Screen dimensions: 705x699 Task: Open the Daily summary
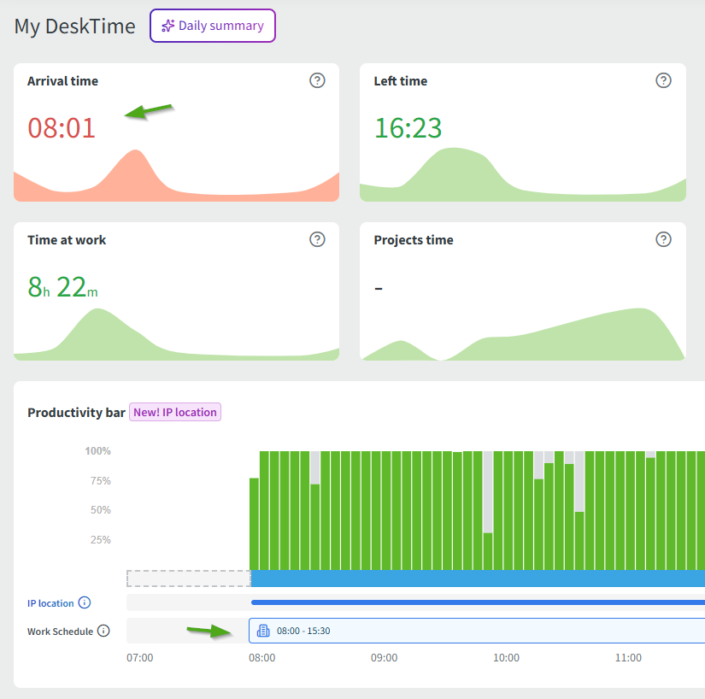pos(212,26)
